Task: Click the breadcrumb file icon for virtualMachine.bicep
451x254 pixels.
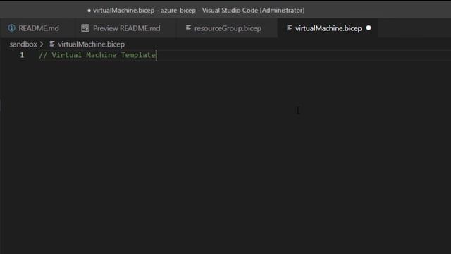Action: 52,44
